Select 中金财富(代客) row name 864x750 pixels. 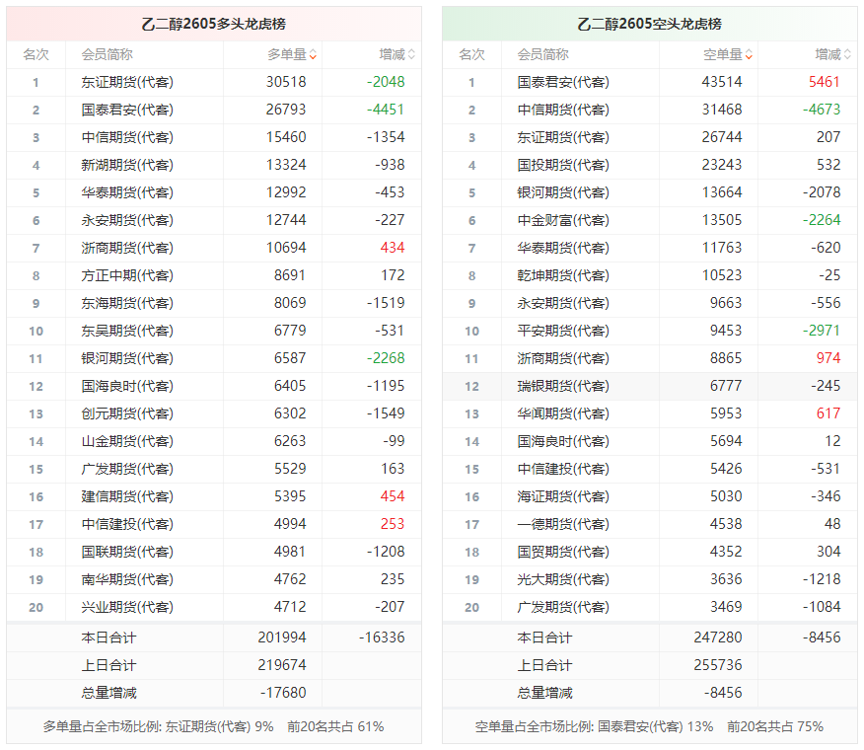tap(563, 220)
